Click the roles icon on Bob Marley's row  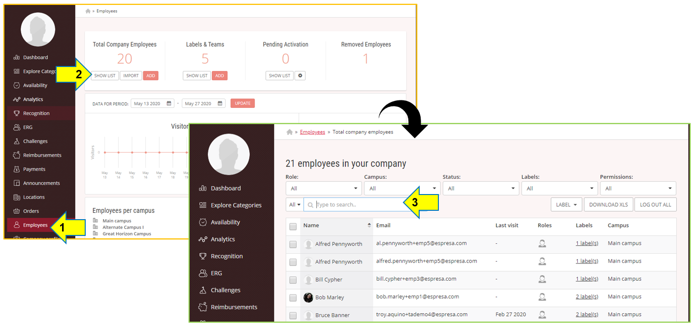coord(542,297)
